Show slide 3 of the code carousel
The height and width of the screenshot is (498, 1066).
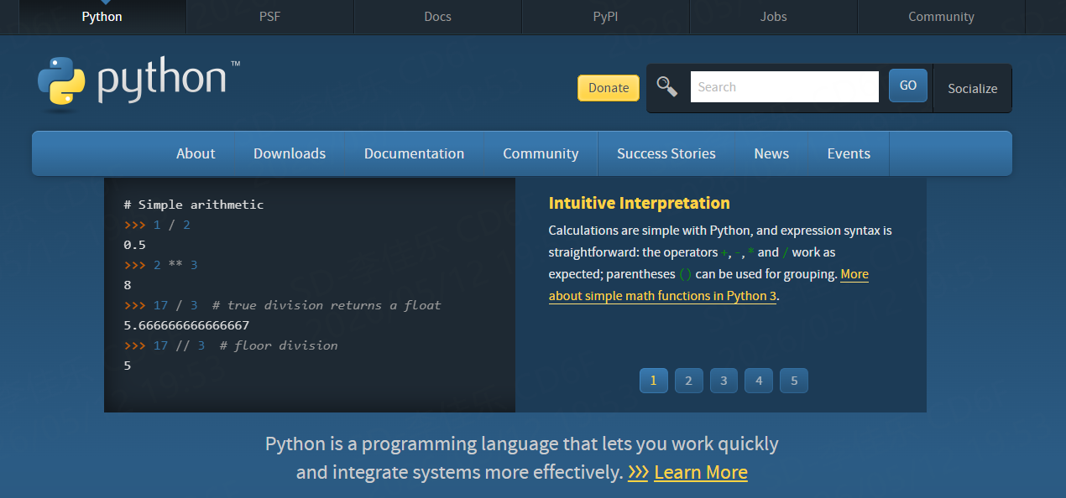point(724,381)
